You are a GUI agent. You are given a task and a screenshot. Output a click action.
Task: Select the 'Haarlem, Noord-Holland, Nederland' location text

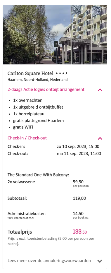(x=37, y=80)
